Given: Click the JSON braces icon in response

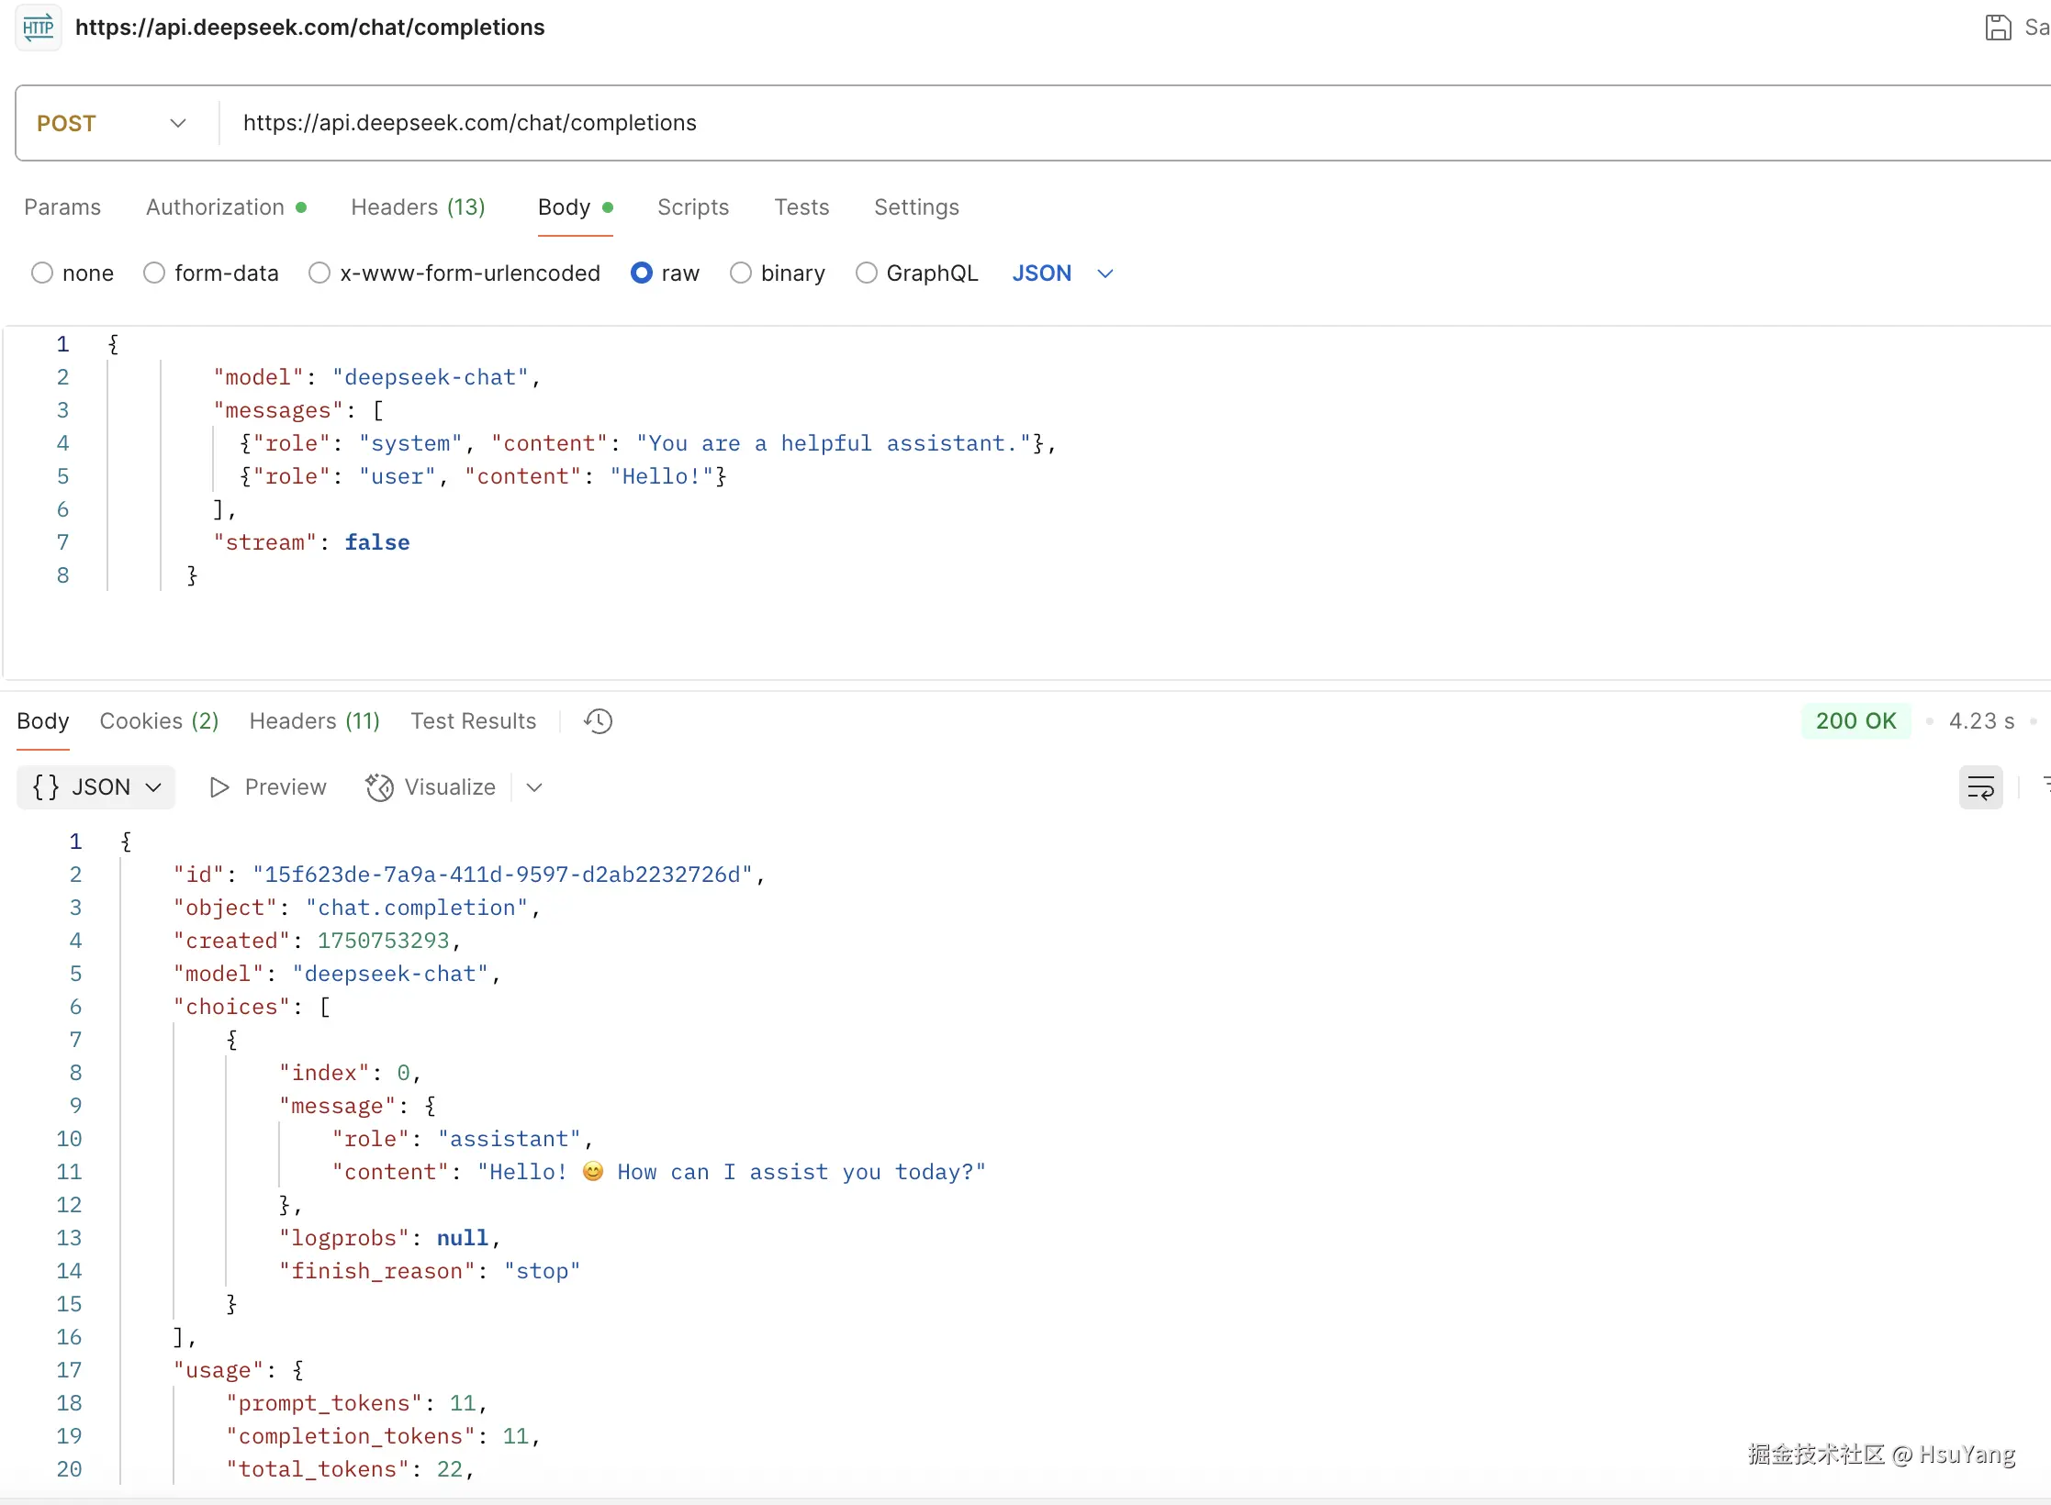Looking at the screenshot, I should tap(45, 787).
